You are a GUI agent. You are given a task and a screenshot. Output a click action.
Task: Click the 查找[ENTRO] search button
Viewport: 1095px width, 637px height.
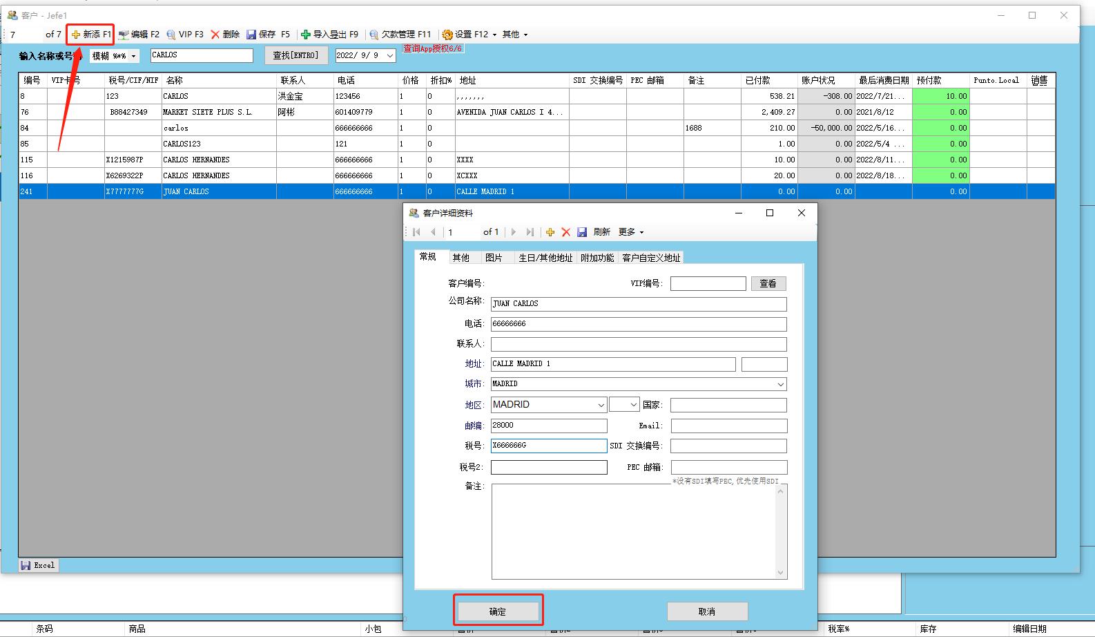[x=296, y=55]
